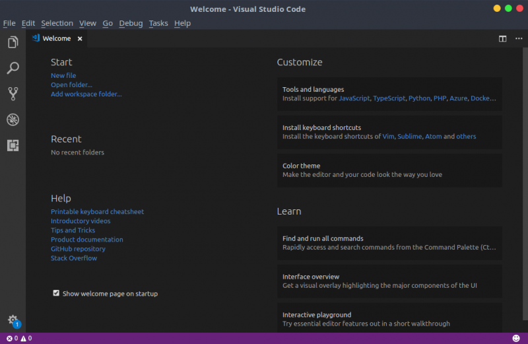Open the Tasks menu
This screenshot has height=344, width=528.
[x=158, y=23]
